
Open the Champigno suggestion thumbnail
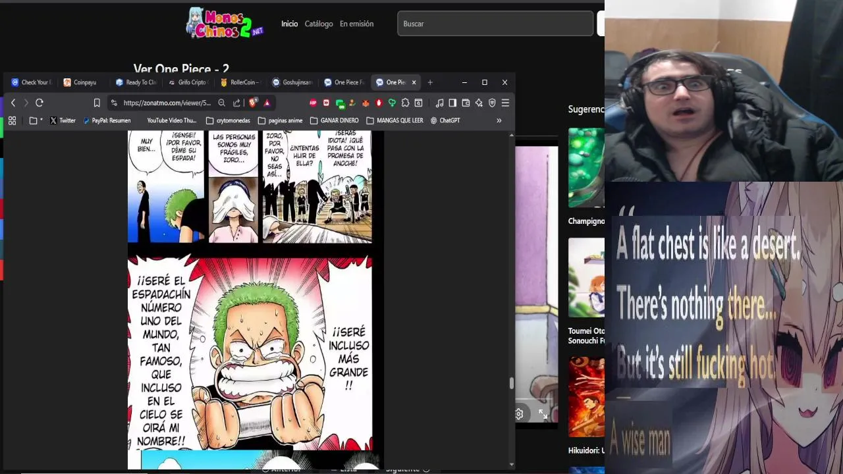coord(586,168)
